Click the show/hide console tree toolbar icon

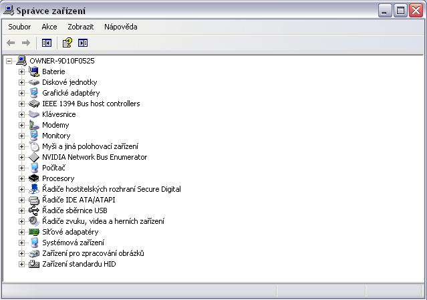[x=46, y=43]
